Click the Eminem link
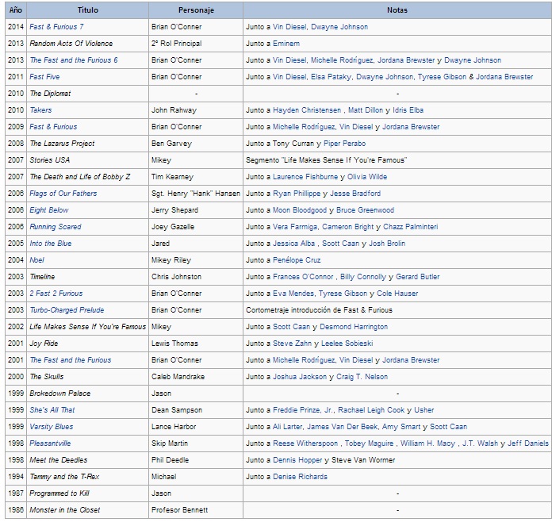The image size is (552, 526). [x=286, y=44]
